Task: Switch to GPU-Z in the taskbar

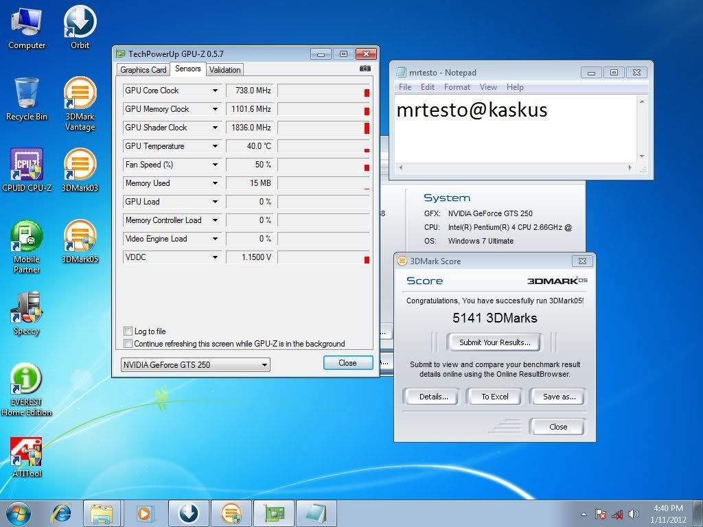Action: [273, 513]
